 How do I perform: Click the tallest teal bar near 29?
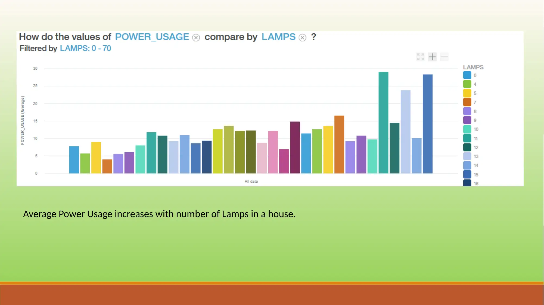(383, 123)
